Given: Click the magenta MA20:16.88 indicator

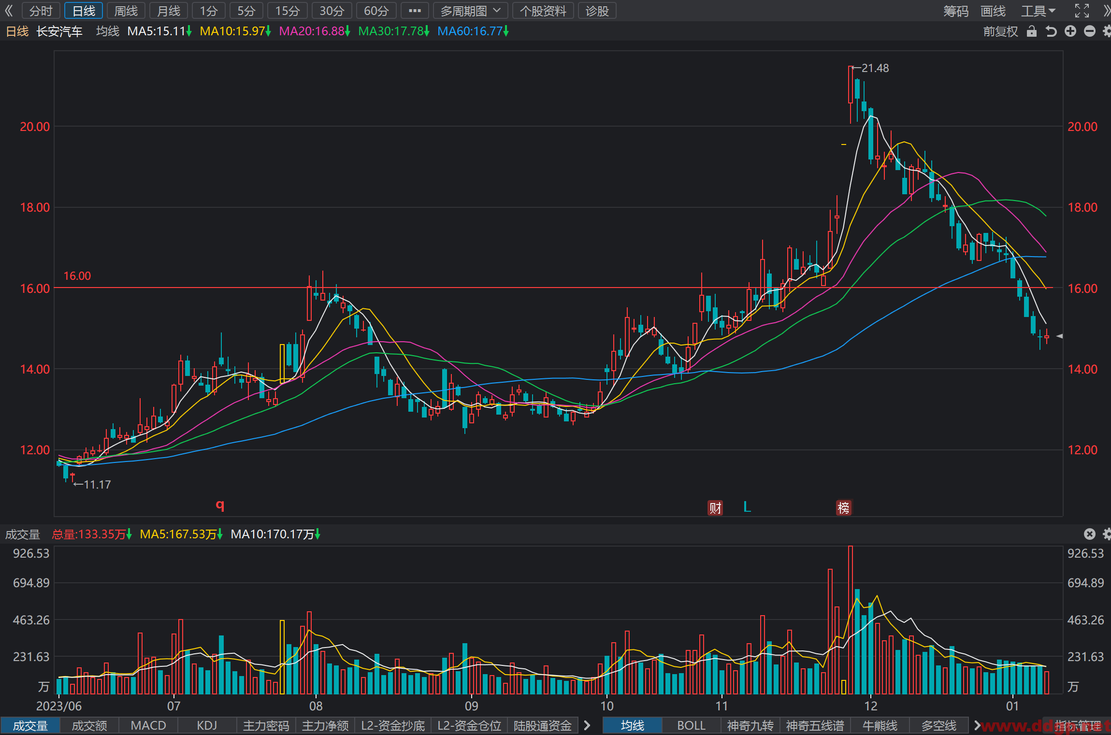Looking at the screenshot, I should point(315,31).
